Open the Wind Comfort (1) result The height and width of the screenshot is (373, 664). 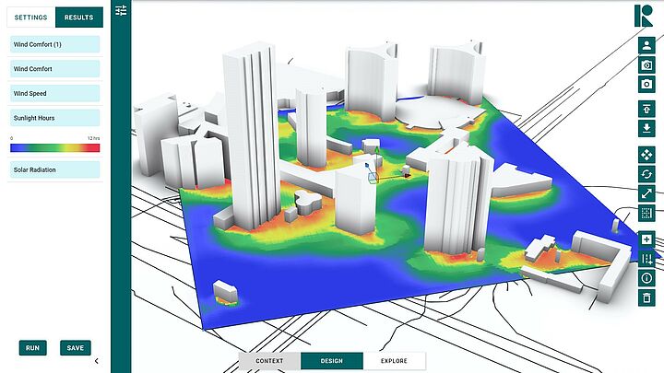(55, 44)
